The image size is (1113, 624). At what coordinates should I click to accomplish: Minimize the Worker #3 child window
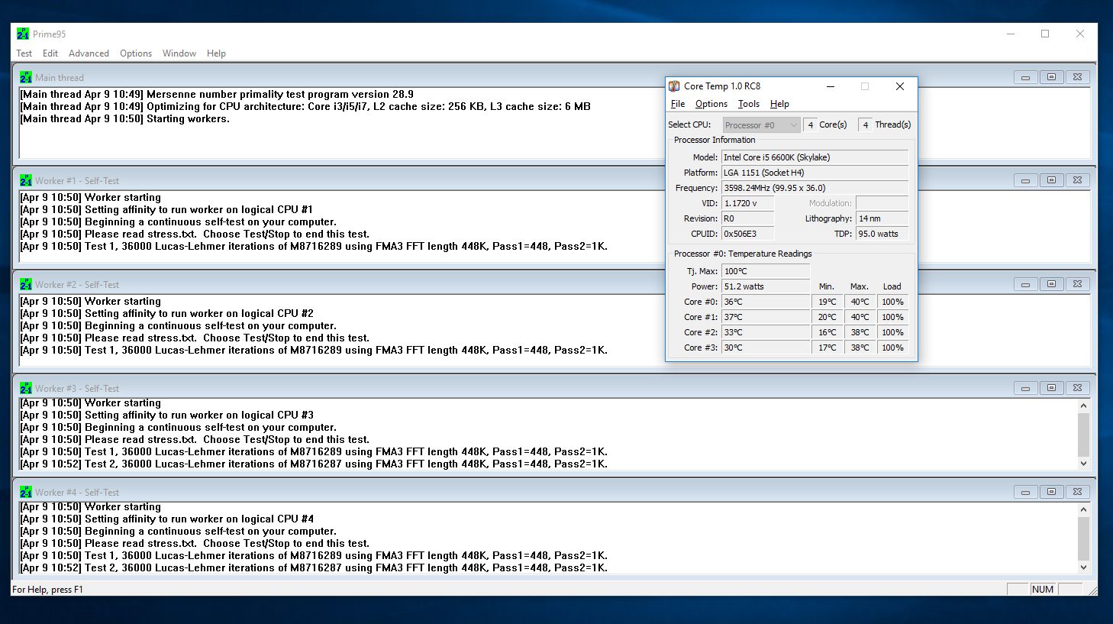tap(1025, 388)
